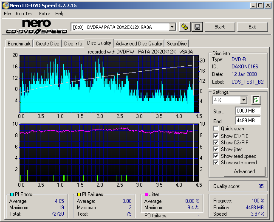Click the green refresh speed icon
The width and height of the screenshot is (274, 222).
point(256,100)
